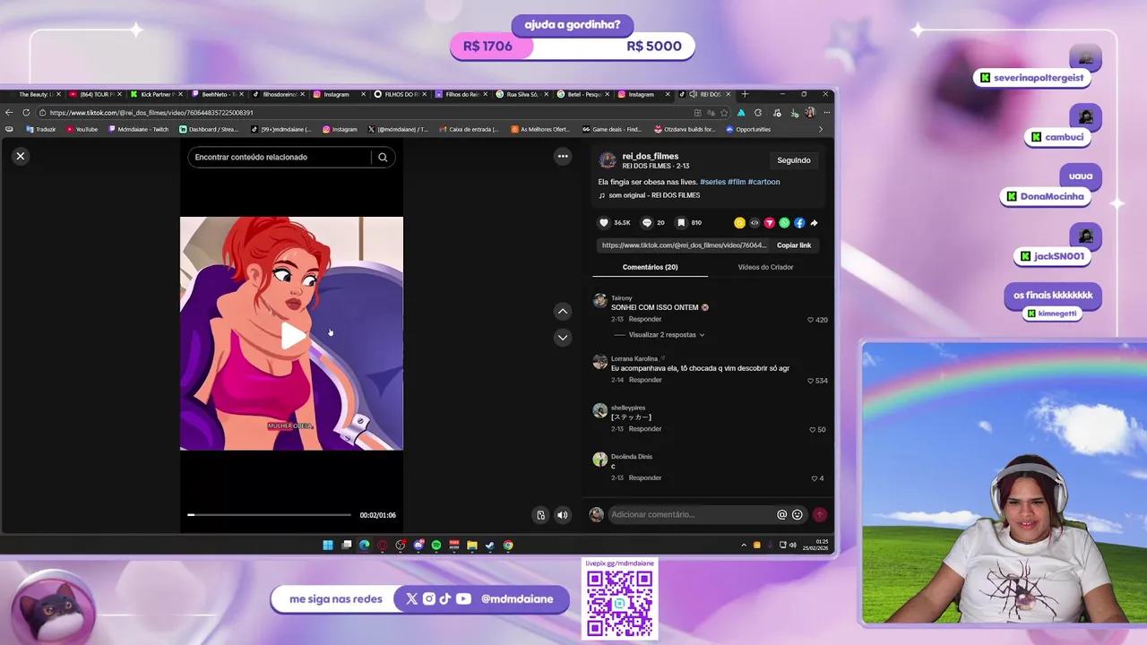Image resolution: width=1147 pixels, height=645 pixels.
Task: Reply to Tairony's comment via Responder
Action: [645, 319]
